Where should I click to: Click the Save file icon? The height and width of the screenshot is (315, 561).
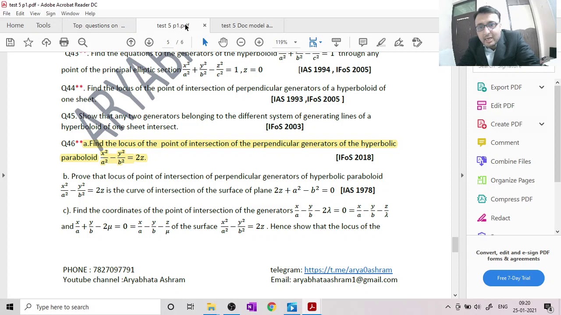[10, 42]
